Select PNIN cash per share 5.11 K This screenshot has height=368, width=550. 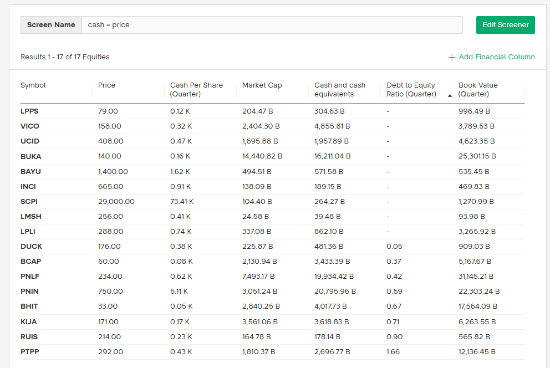pyautogui.click(x=179, y=292)
